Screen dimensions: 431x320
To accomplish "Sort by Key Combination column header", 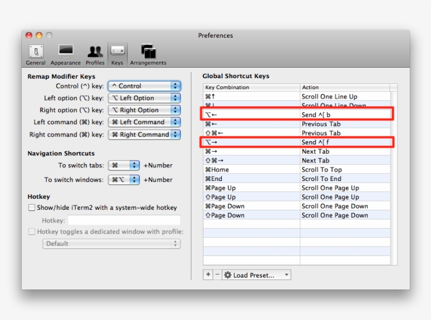I will click(x=251, y=87).
